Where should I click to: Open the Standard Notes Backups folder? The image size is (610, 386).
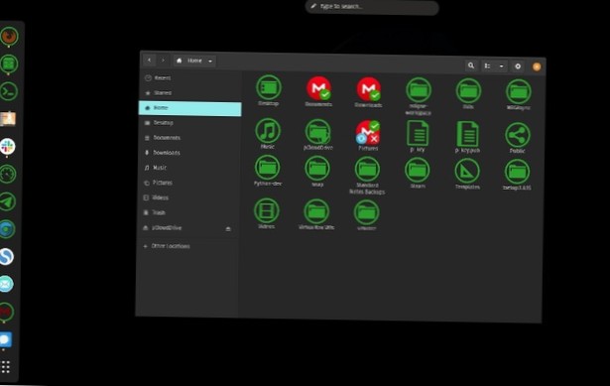[367, 170]
